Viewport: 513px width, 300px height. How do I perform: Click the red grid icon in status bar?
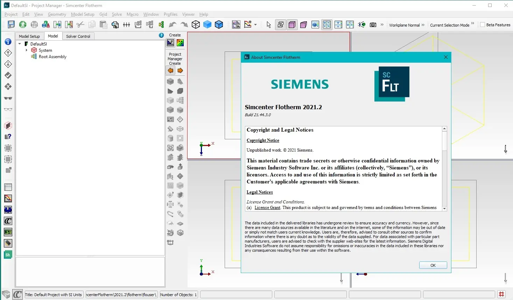click(501, 294)
